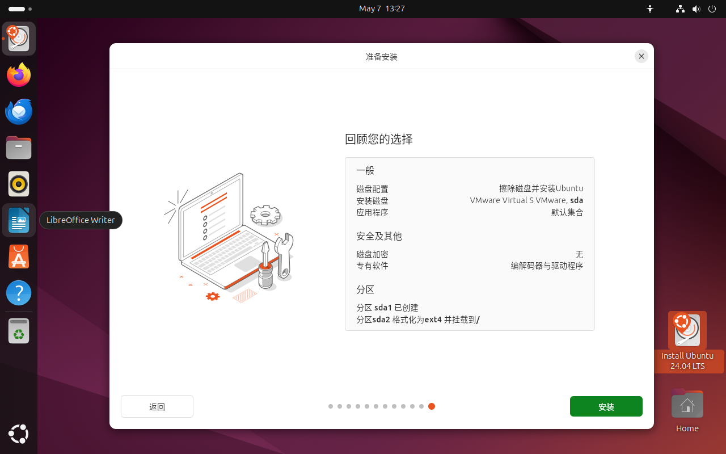Open the Ubuntu App Center
This screenshot has width=726, height=454.
coord(18,257)
